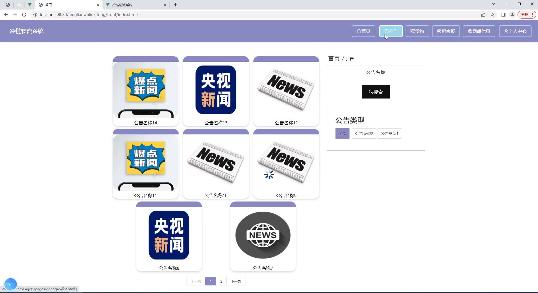Click the 上一页 pagination button
The height and width of the screenshot is (293, 538).
point(196,281)
